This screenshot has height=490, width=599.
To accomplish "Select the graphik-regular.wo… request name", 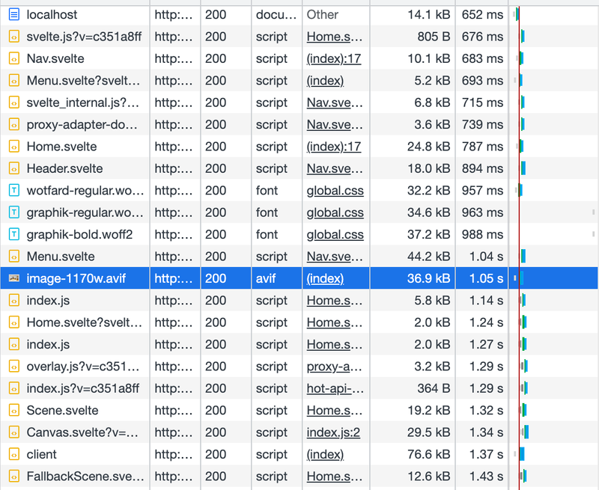I will click(85, 212).
